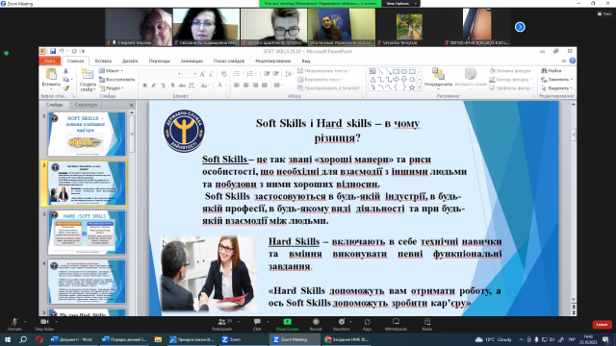Align text left

coord(237,86)
